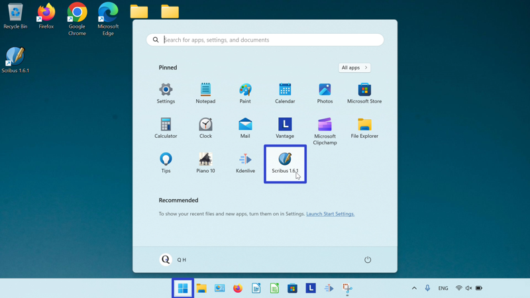Open Piano 10 app

[205, 163]
